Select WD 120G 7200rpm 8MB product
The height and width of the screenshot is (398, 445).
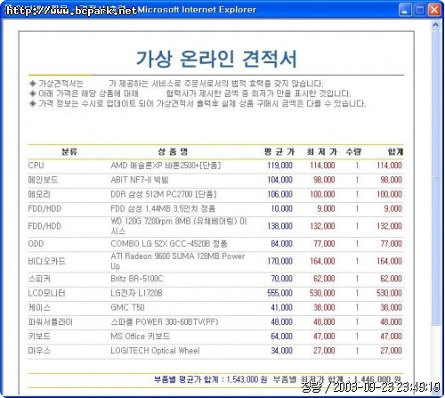pos(179,226)
